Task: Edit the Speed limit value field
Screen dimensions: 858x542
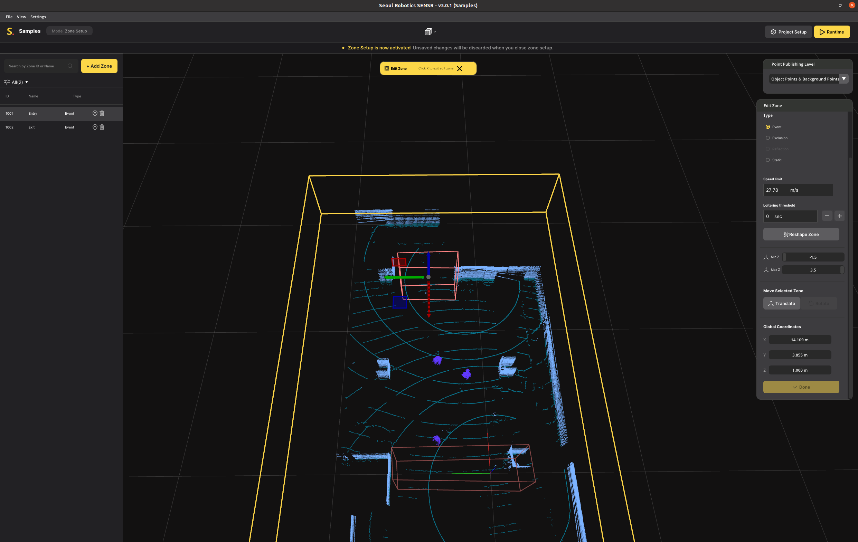Action: 798,190
